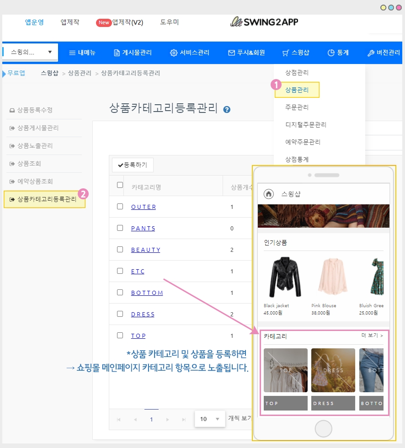Tap the banner image in the phone preview
Image resolution: width=405 pixels, height=448 pixels.
point(323,216)
